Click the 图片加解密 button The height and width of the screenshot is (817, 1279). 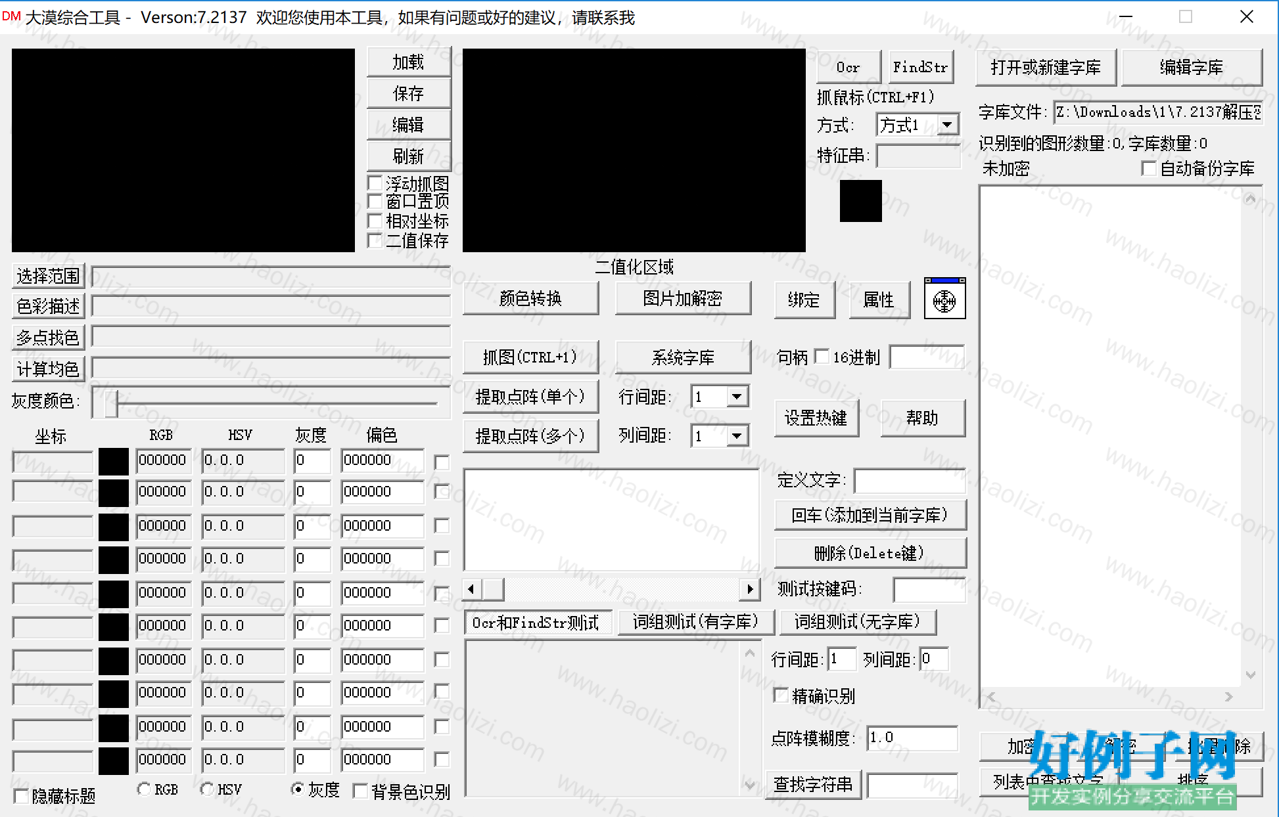(683, 298)
